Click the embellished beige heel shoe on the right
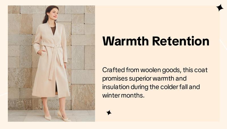 [64, 116]
